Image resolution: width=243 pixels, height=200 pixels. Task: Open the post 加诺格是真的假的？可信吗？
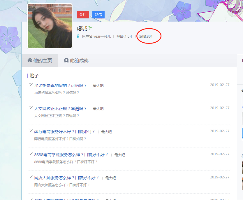pos(60,86)
